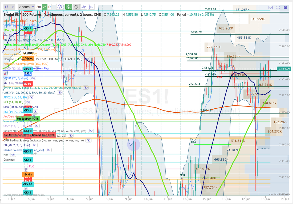The width and height of the screenshot is (293, 204).
Task: Toggle ADXDI (14, 35, 20) visibility
Action: pyautogui.click(x=31, y=97)
